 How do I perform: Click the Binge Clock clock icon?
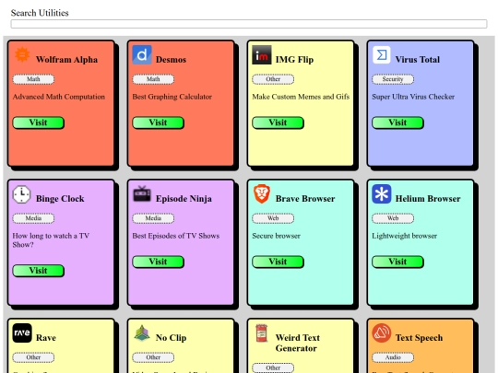pos(21,193)
